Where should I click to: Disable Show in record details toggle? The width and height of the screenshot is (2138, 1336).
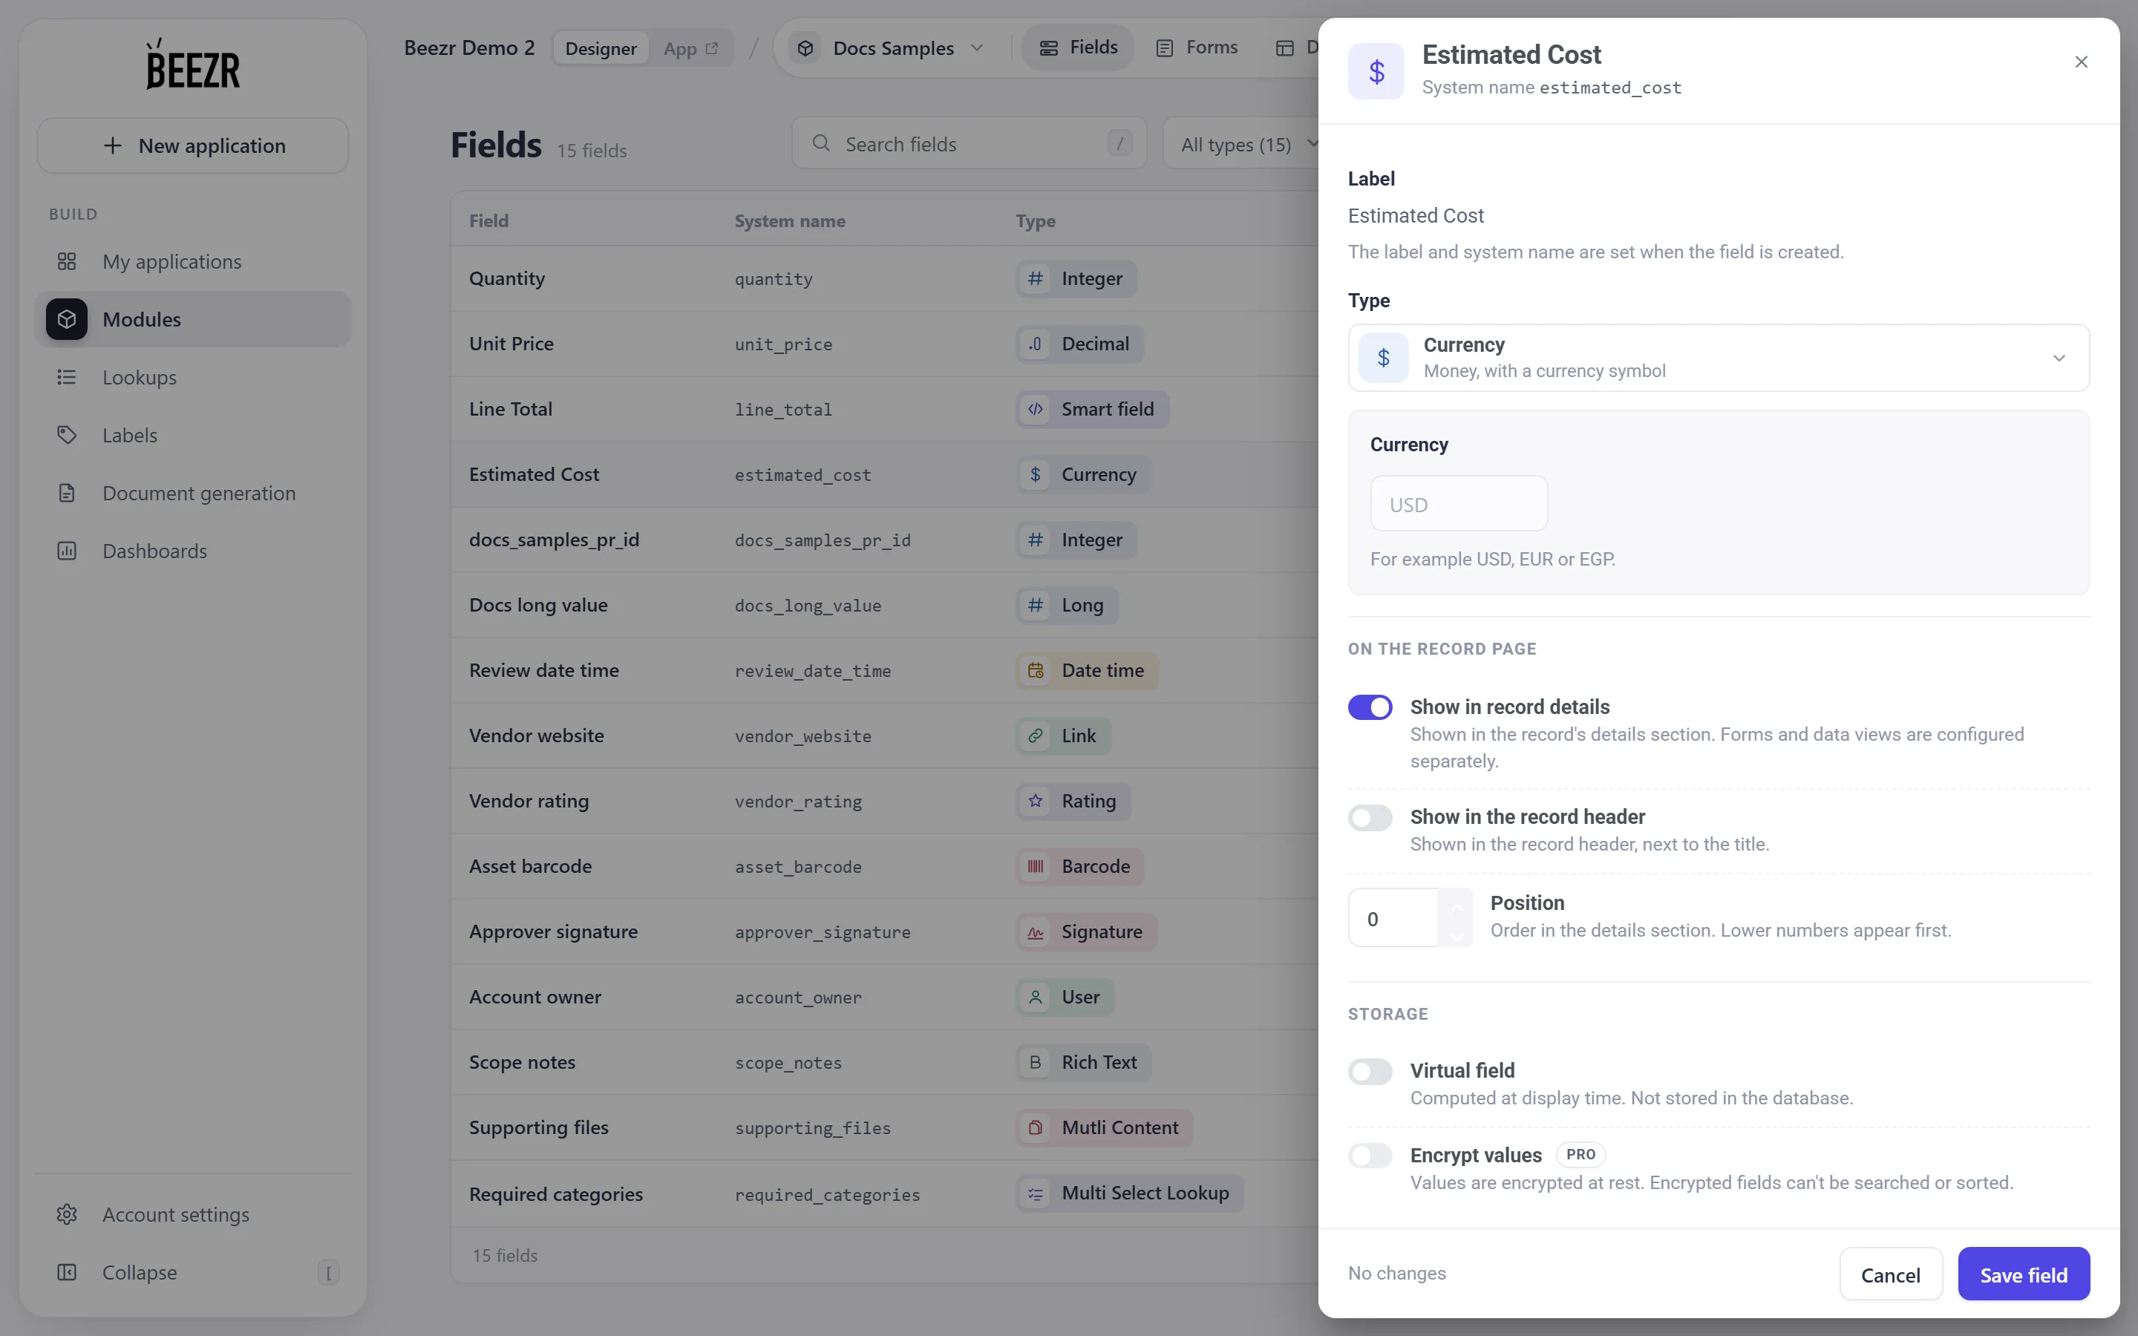click(x=1370, y=707)
